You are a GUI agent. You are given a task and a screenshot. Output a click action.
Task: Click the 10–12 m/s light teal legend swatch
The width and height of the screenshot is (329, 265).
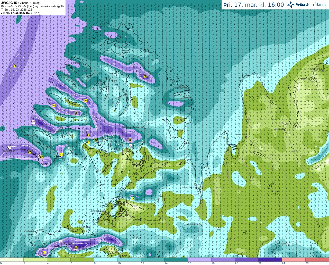(x=129, y=260)
